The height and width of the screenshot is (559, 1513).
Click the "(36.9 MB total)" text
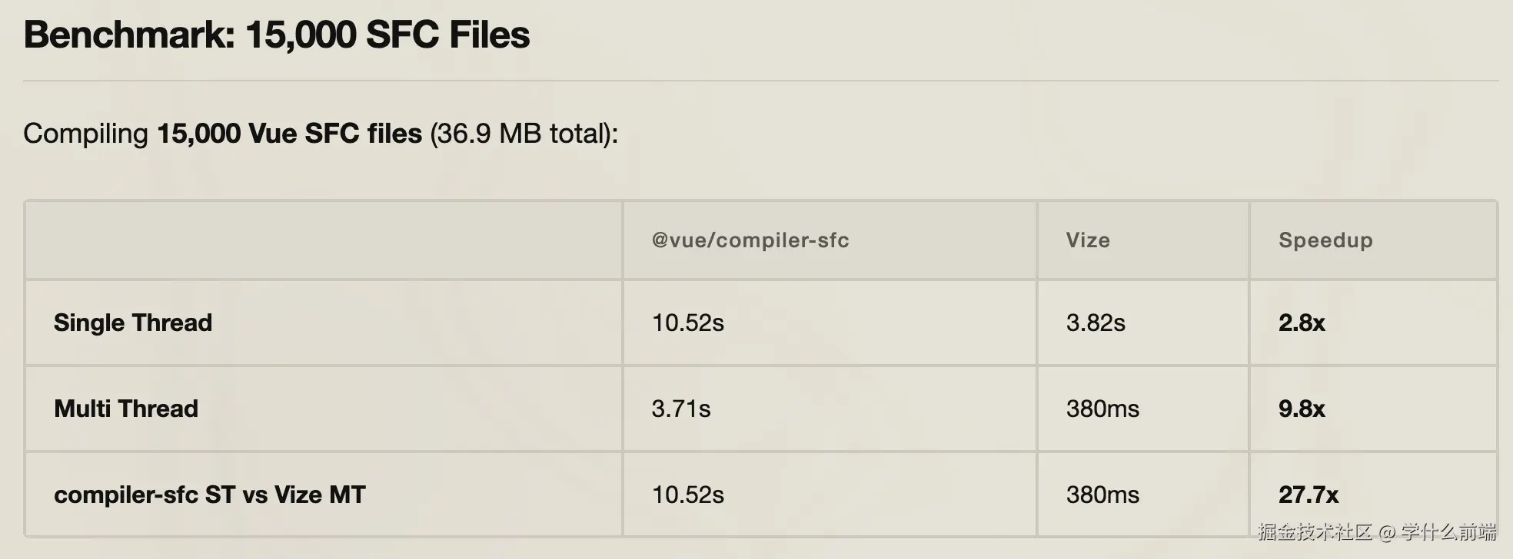523,134
